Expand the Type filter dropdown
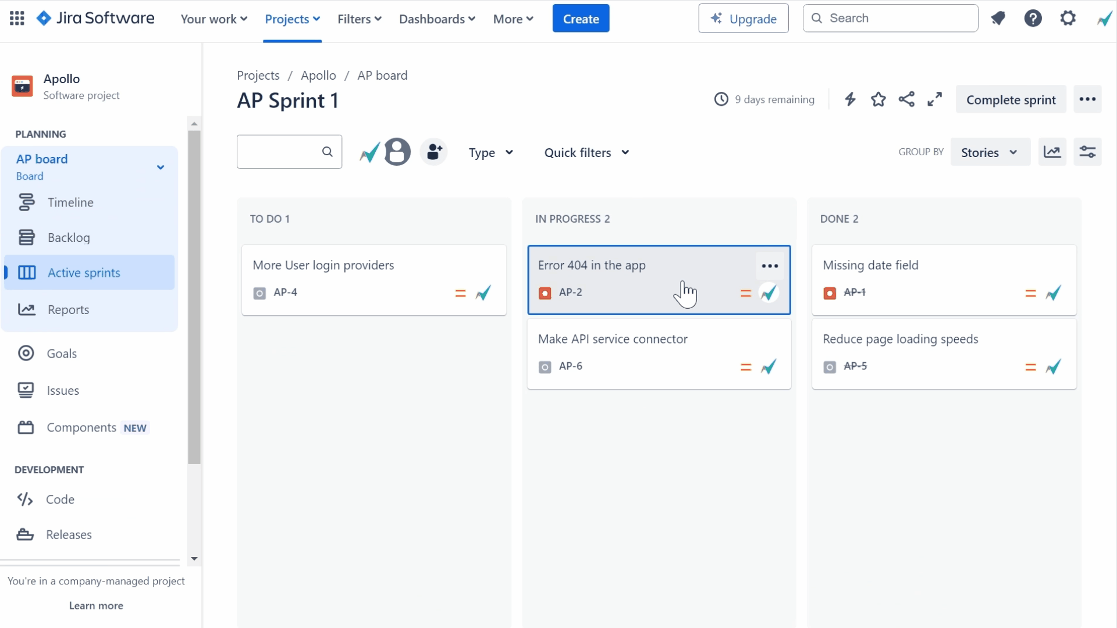The width and height of the screenshot is (1117, 628). [x=491, y=152]
